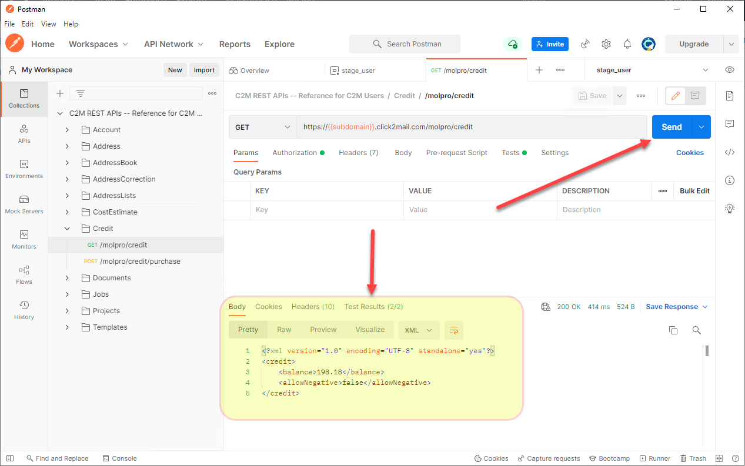The height and width of the screenshot is (466, 745).
Task: Click the filter icon in collections search
Action: [81, 93]
